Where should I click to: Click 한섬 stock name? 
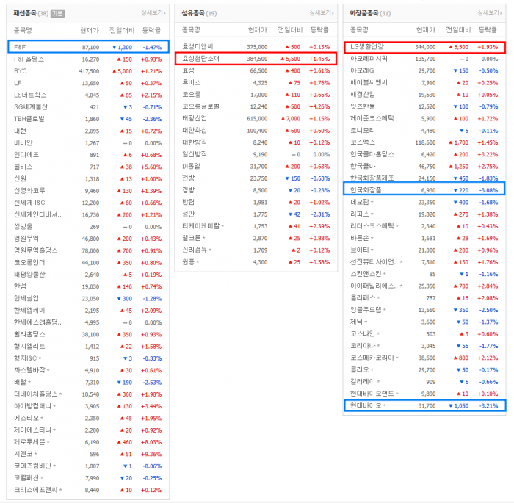point(20,286)
